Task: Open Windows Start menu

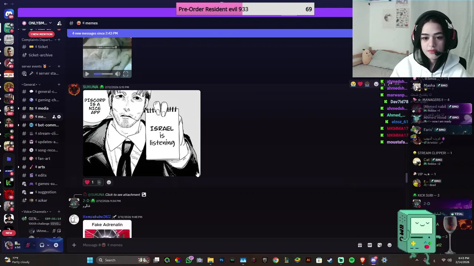Action: tap(90, 260)
